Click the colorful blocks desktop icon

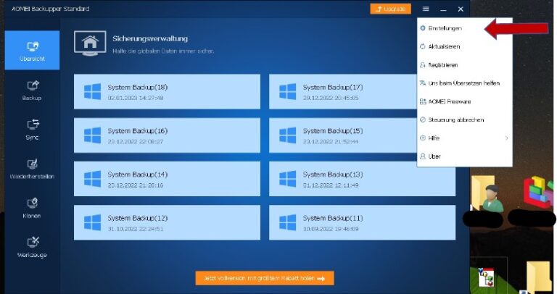[538, 192]
